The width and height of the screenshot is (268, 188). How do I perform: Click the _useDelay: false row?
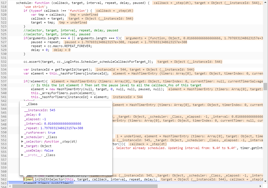pyautogui.click(x=39, y=150)
